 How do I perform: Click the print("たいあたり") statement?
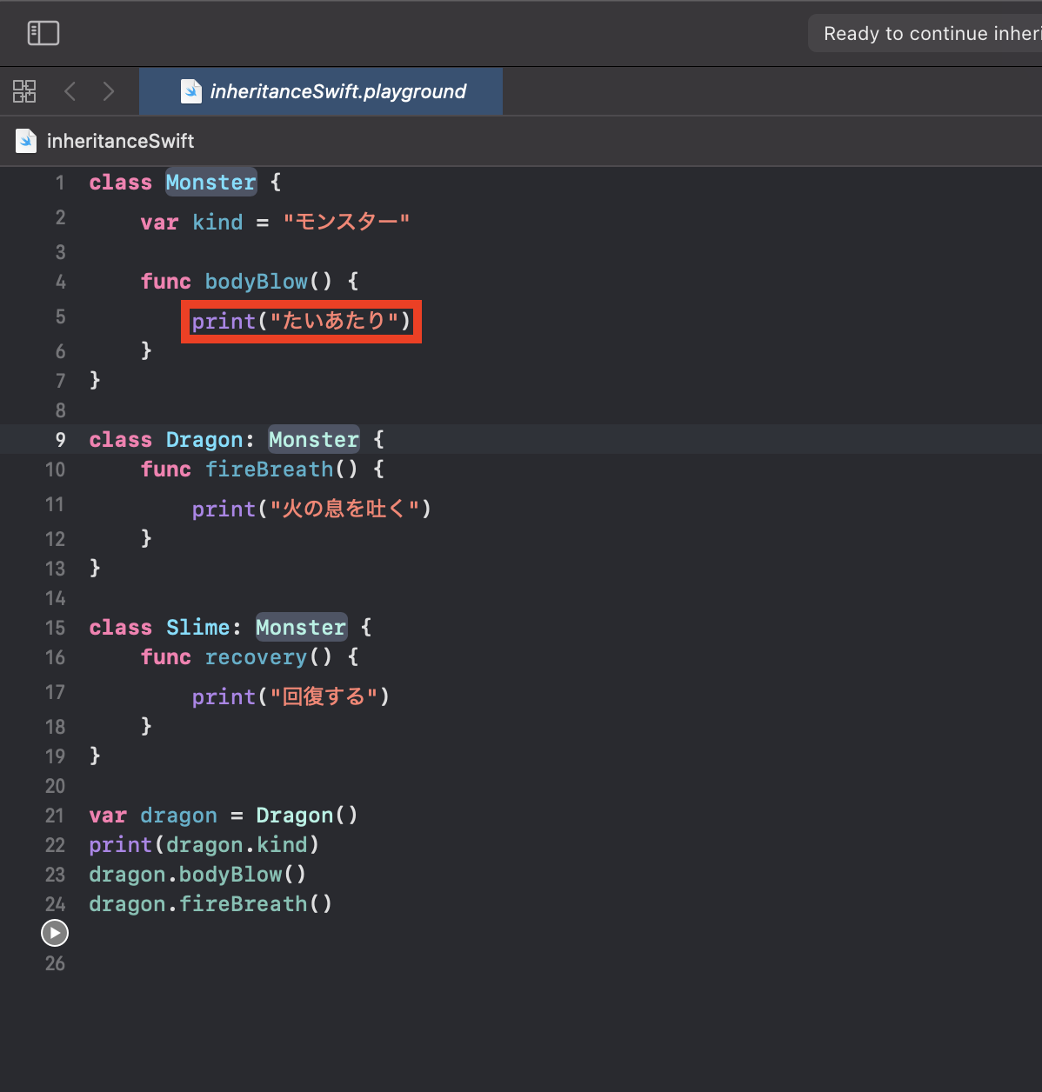tap(301, 322)
